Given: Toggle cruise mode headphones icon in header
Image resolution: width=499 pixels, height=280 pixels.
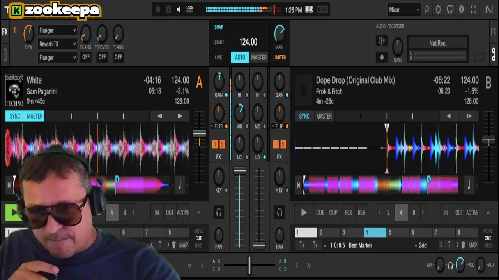Looking at the screenshot, I should click(x=450, y=10).
